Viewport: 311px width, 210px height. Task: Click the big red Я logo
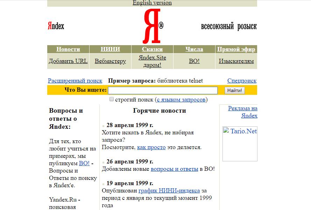click(x=152, y=26)
